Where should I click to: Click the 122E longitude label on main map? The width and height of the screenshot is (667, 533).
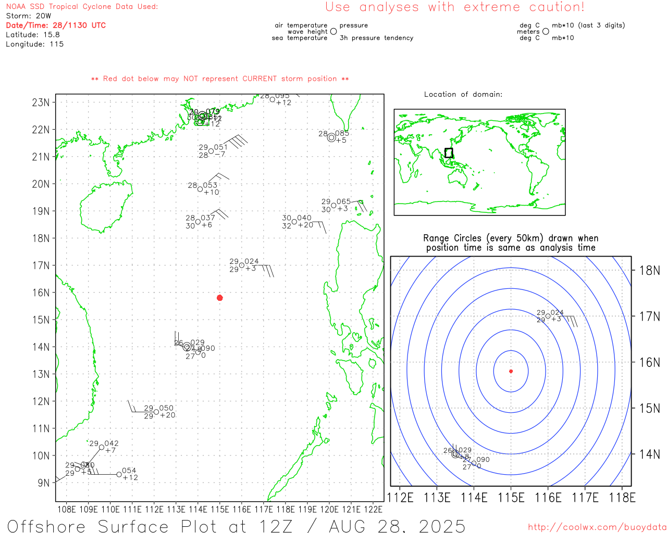click(x=373, y=509)
